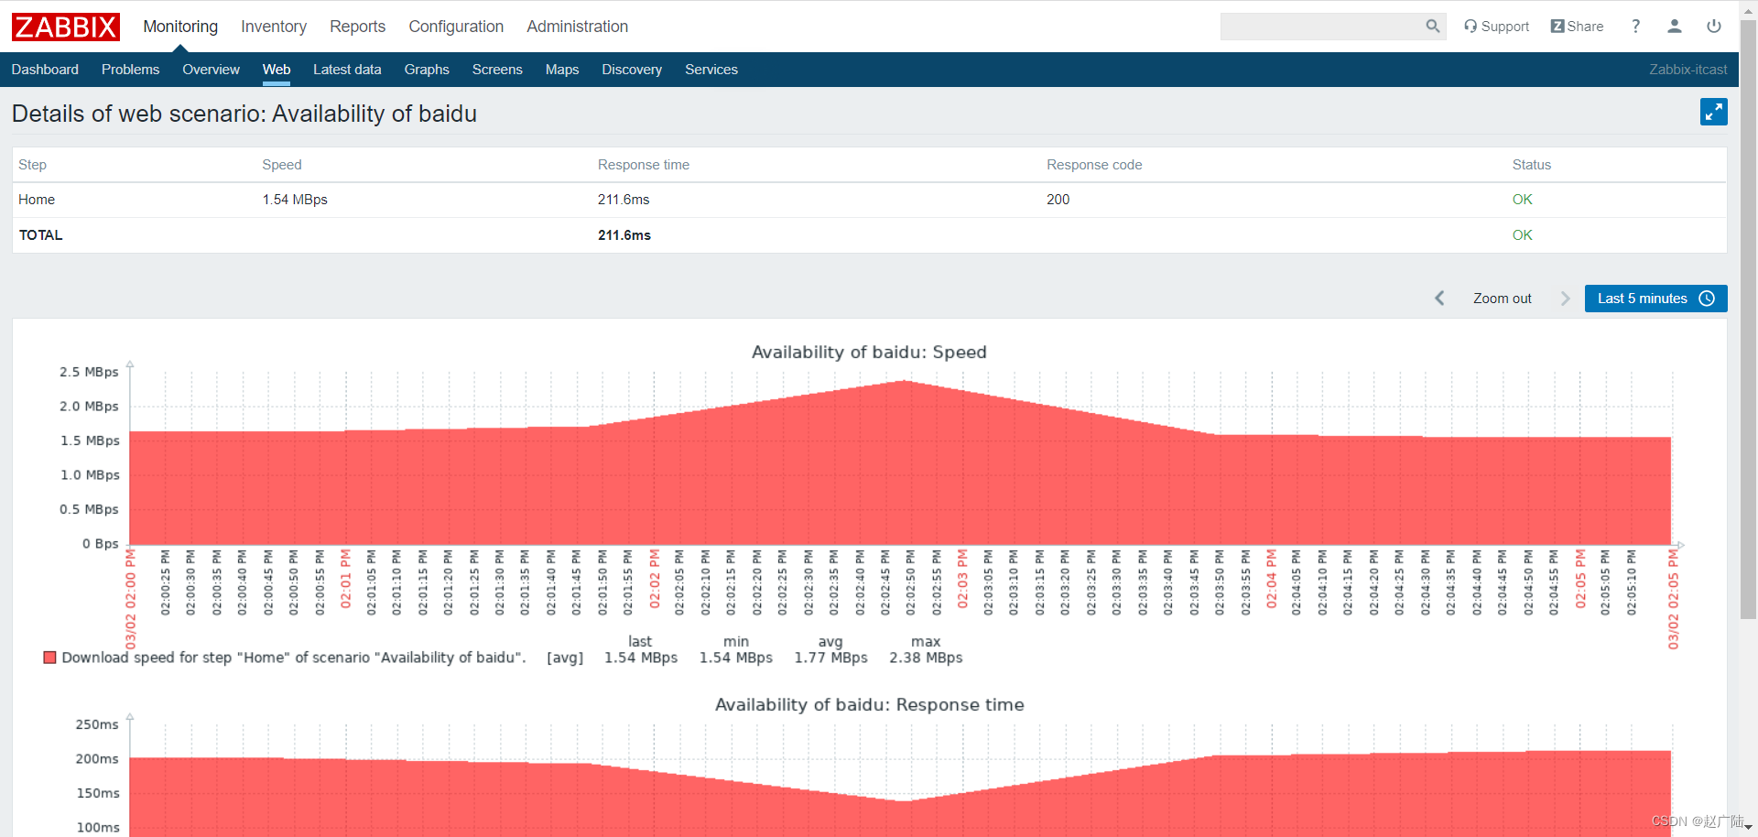Click the 02:01 PM marker on Speed graph
This screenshot has width=1758, height=837.
pyautogui.click(x=345, y=579)
